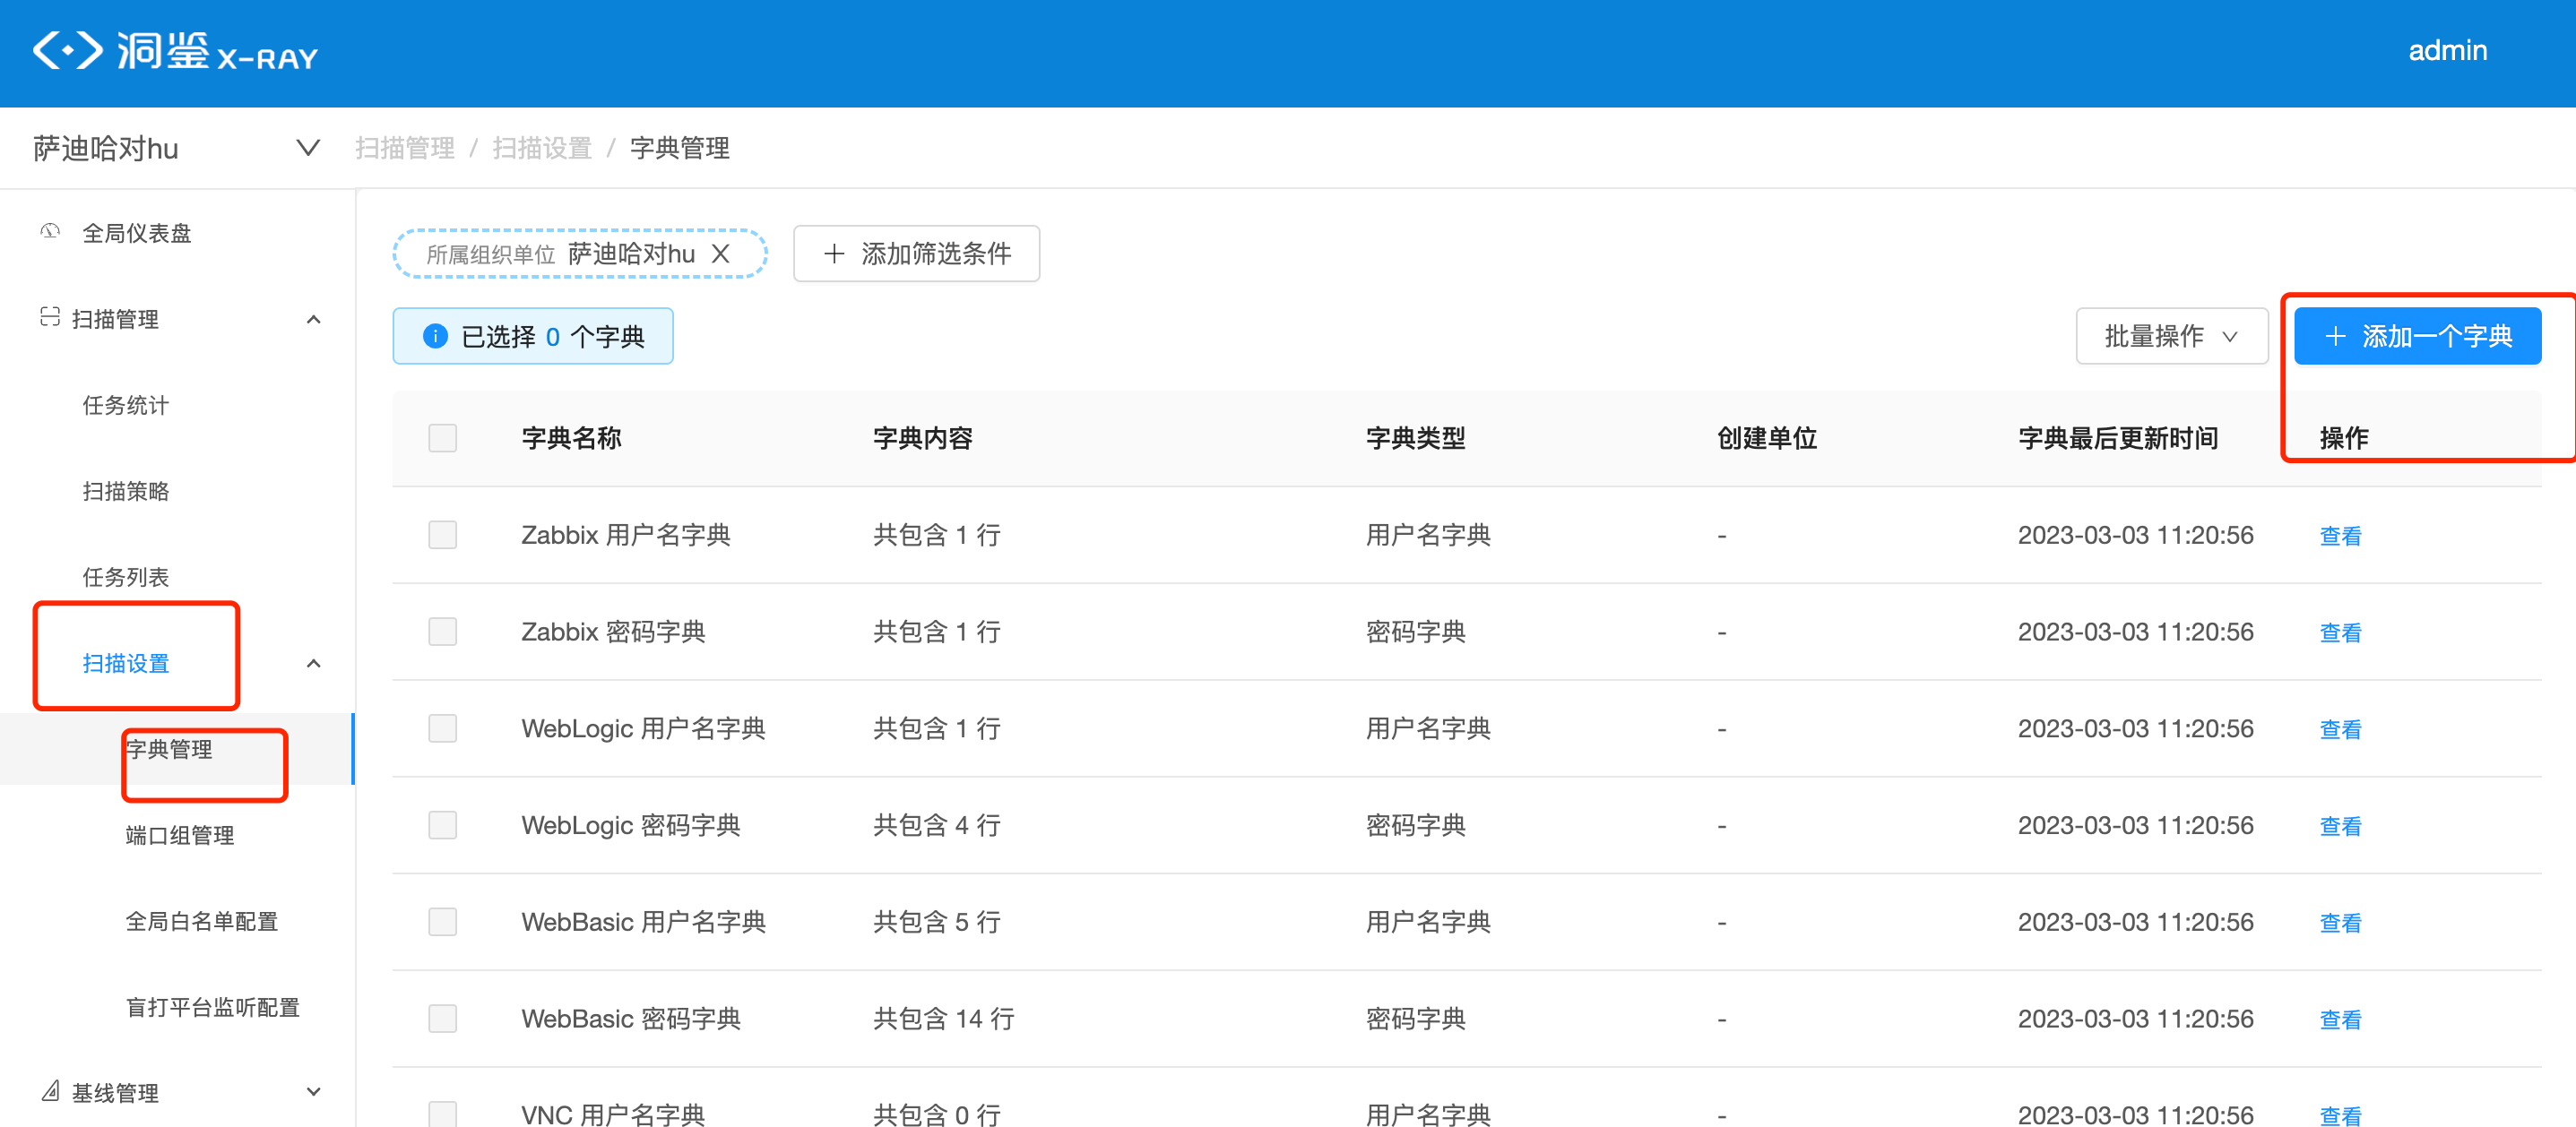Click 查看 for WebBasic 密码字典

pos(2339,1019)
